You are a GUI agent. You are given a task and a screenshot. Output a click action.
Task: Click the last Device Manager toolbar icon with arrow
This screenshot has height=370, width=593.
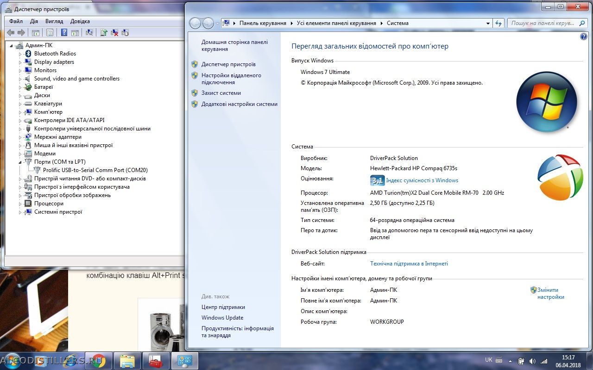coord(124,32)
